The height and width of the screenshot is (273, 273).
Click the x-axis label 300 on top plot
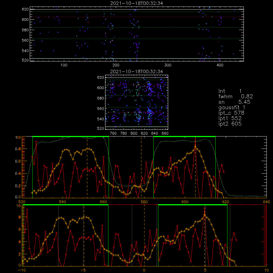tap(168, 65)
